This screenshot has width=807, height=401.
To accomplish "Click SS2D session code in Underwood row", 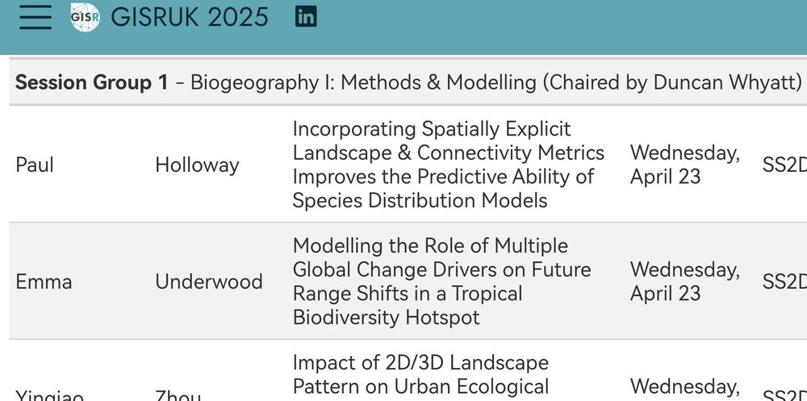I will [784, 282].
